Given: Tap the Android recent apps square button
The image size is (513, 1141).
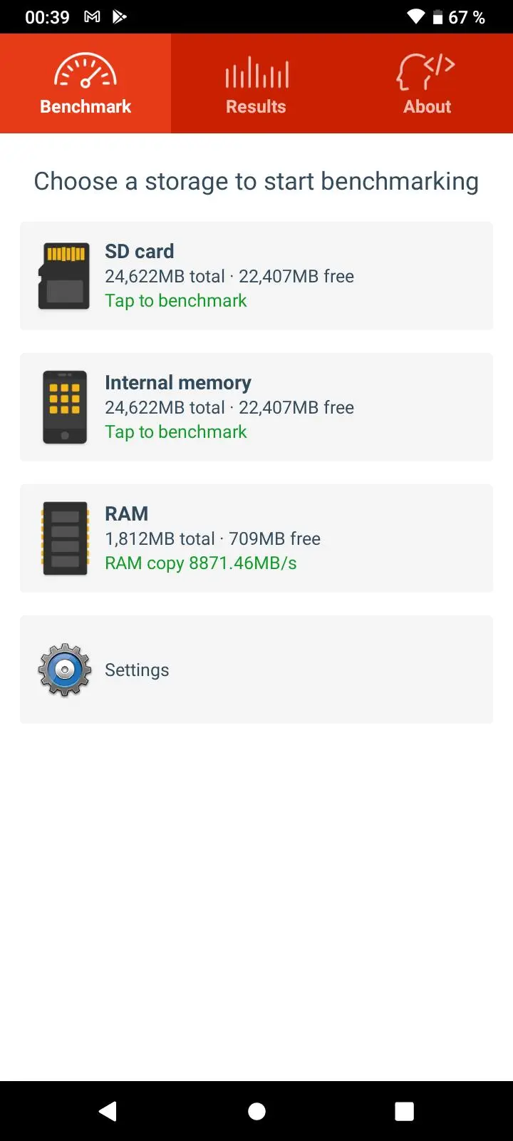Looking at the screenshot, I should tap(405, 1111).
